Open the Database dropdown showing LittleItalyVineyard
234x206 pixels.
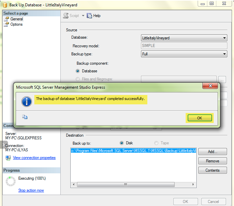184,38
